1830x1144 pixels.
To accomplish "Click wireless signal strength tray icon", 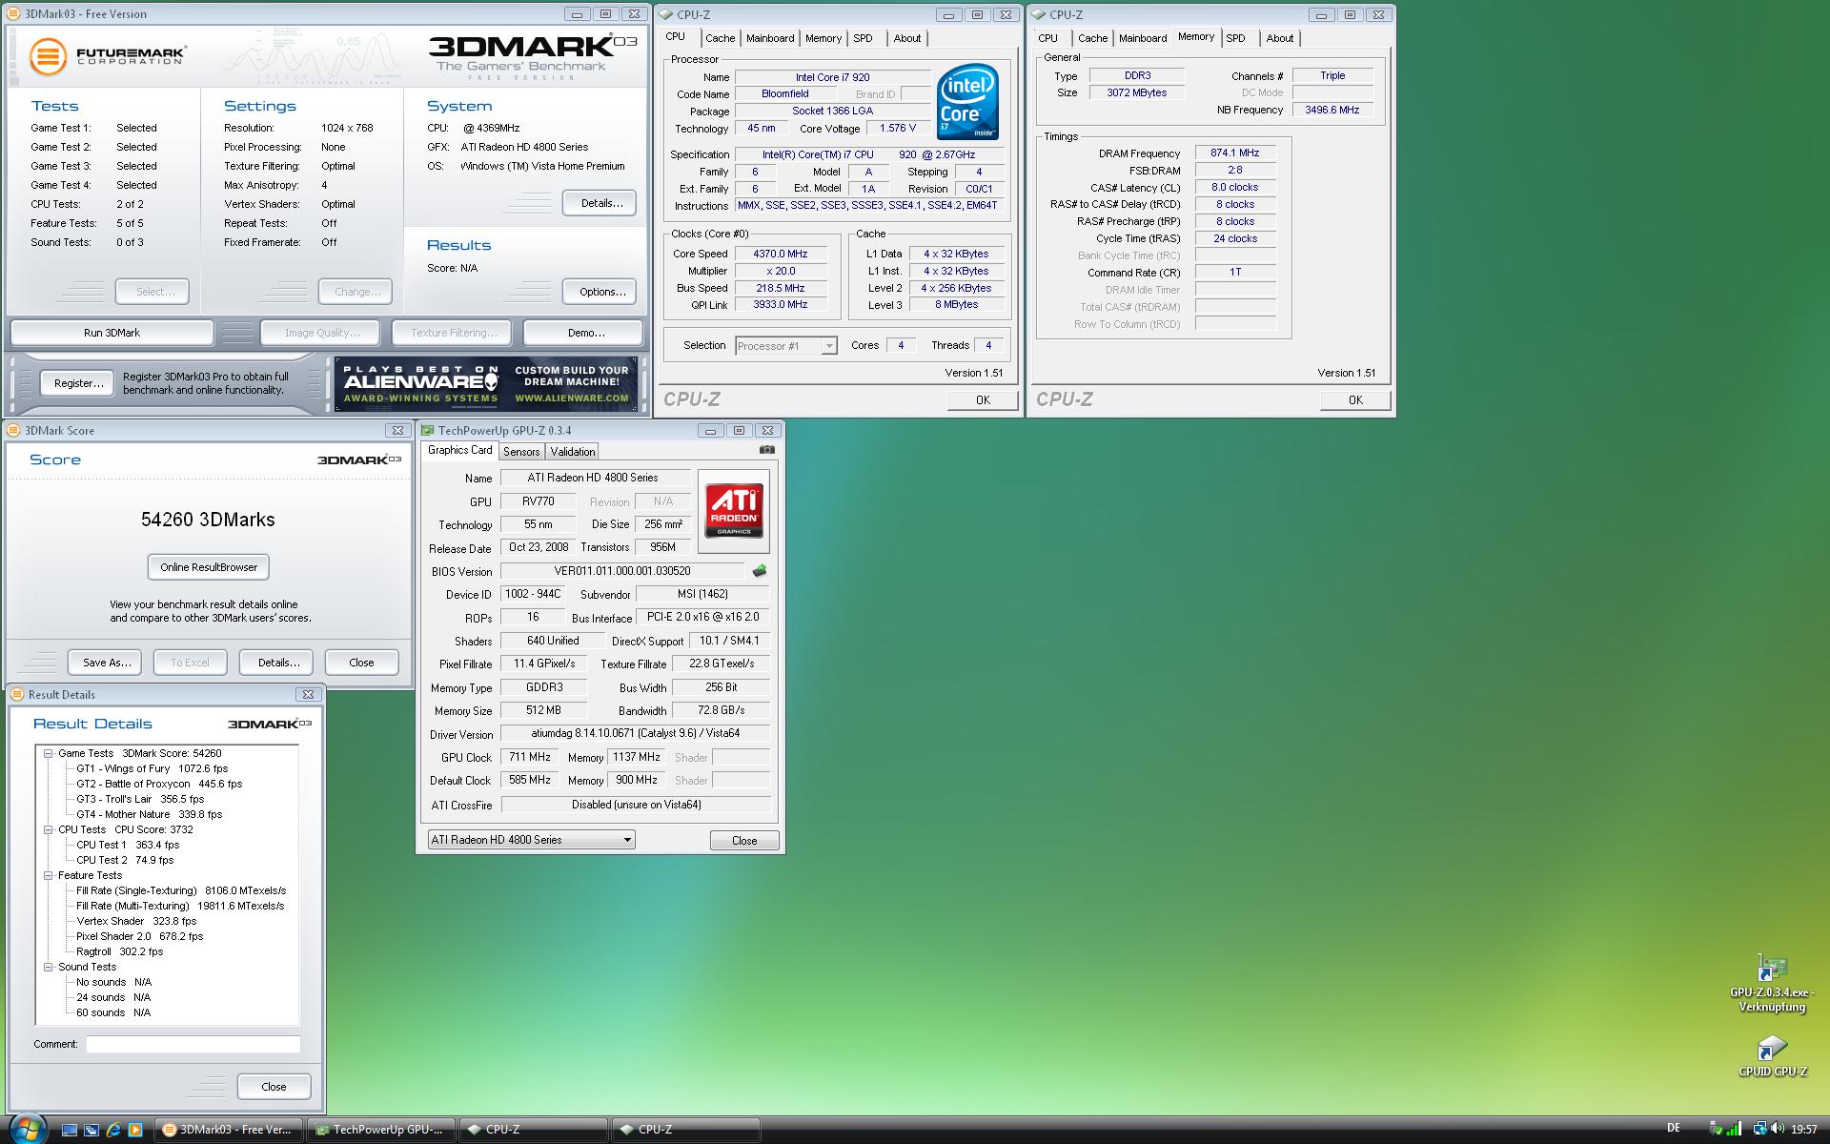I will click(1735, 1130).
